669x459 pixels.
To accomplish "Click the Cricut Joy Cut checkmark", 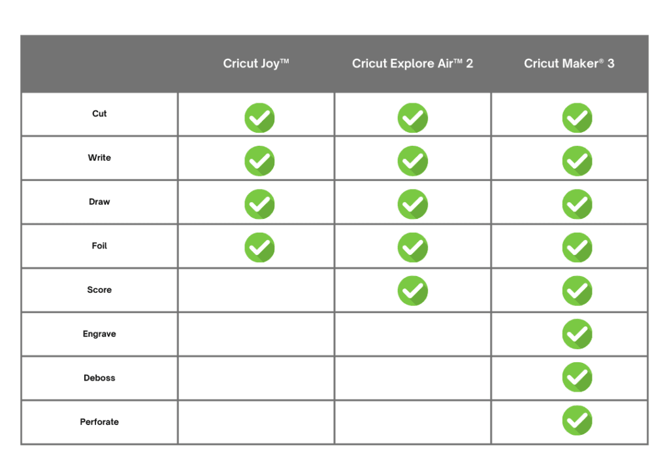I will pos(259,118).
